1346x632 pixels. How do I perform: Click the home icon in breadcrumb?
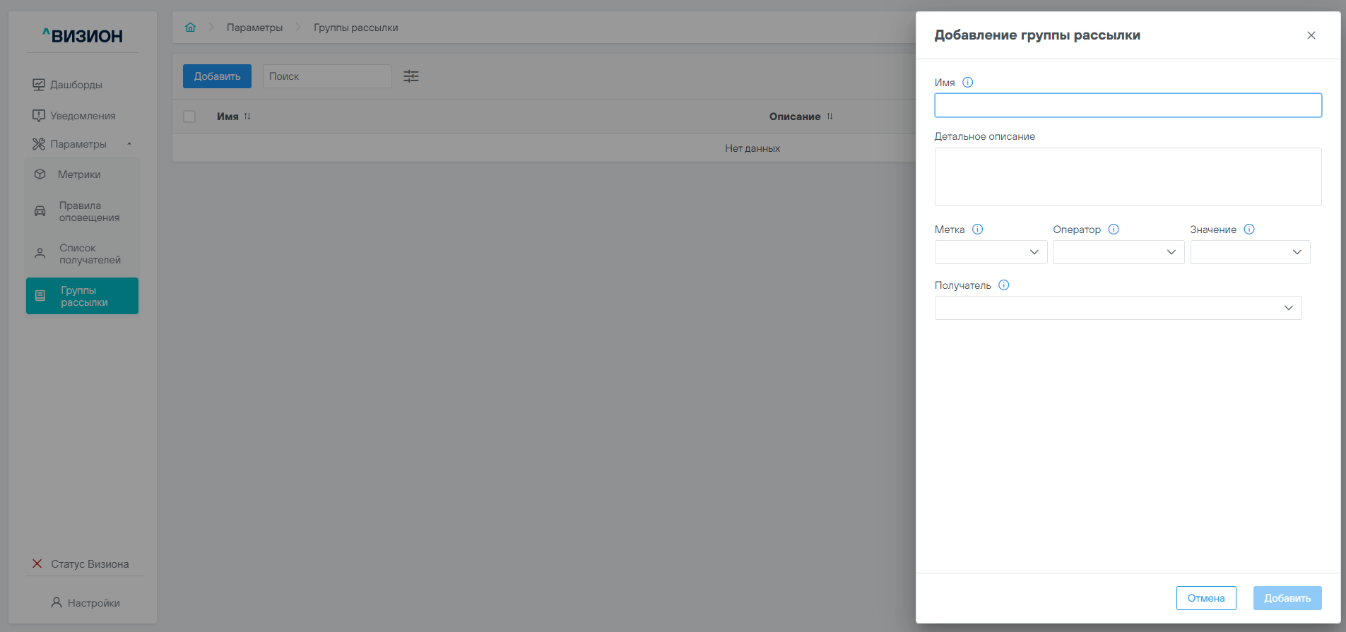pos(190,28)
